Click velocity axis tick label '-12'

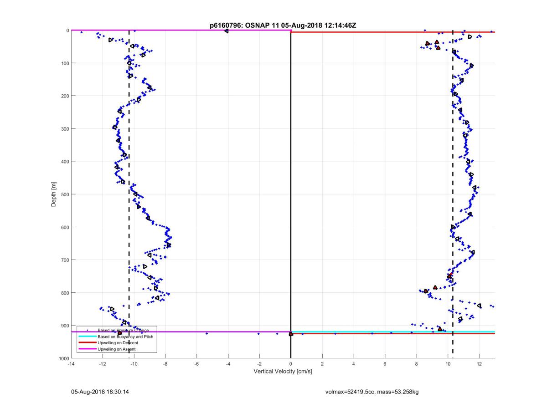point(102,364)
